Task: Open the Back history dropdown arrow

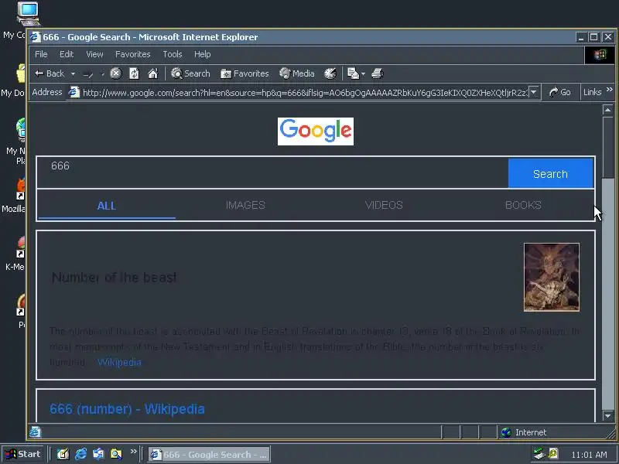Action: point(73,73)
